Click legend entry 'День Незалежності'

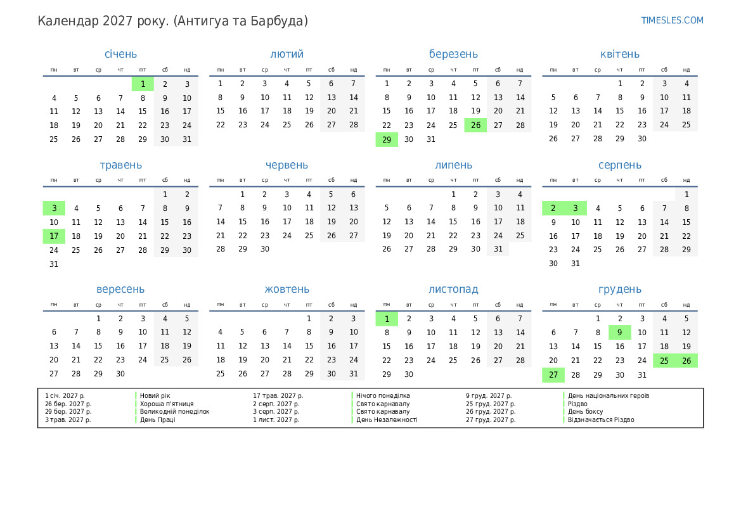[387, 419]
